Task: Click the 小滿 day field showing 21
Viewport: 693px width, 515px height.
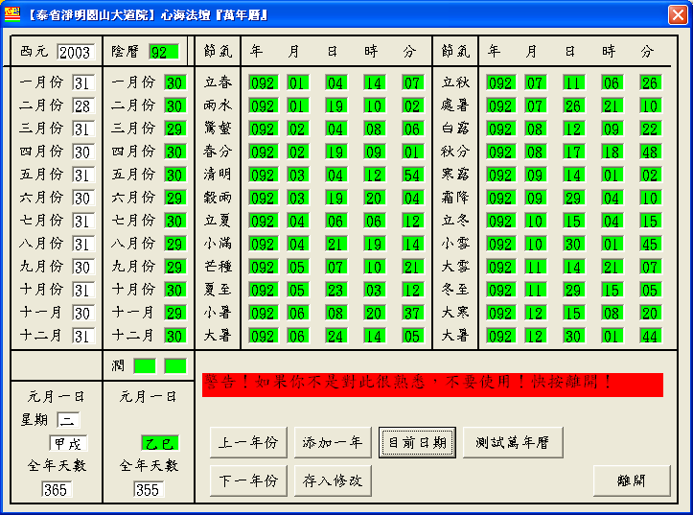Action: (x=335, y=244)
